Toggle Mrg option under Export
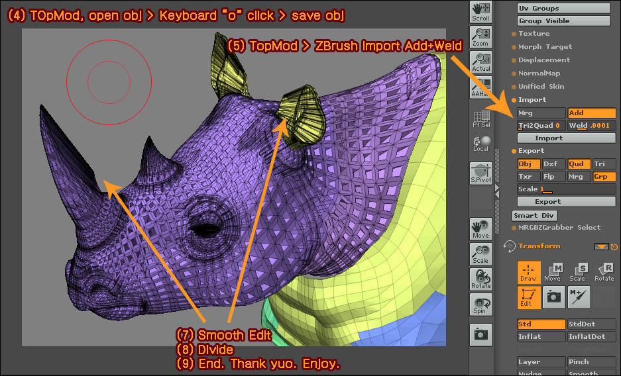 (x=579, y=176)
